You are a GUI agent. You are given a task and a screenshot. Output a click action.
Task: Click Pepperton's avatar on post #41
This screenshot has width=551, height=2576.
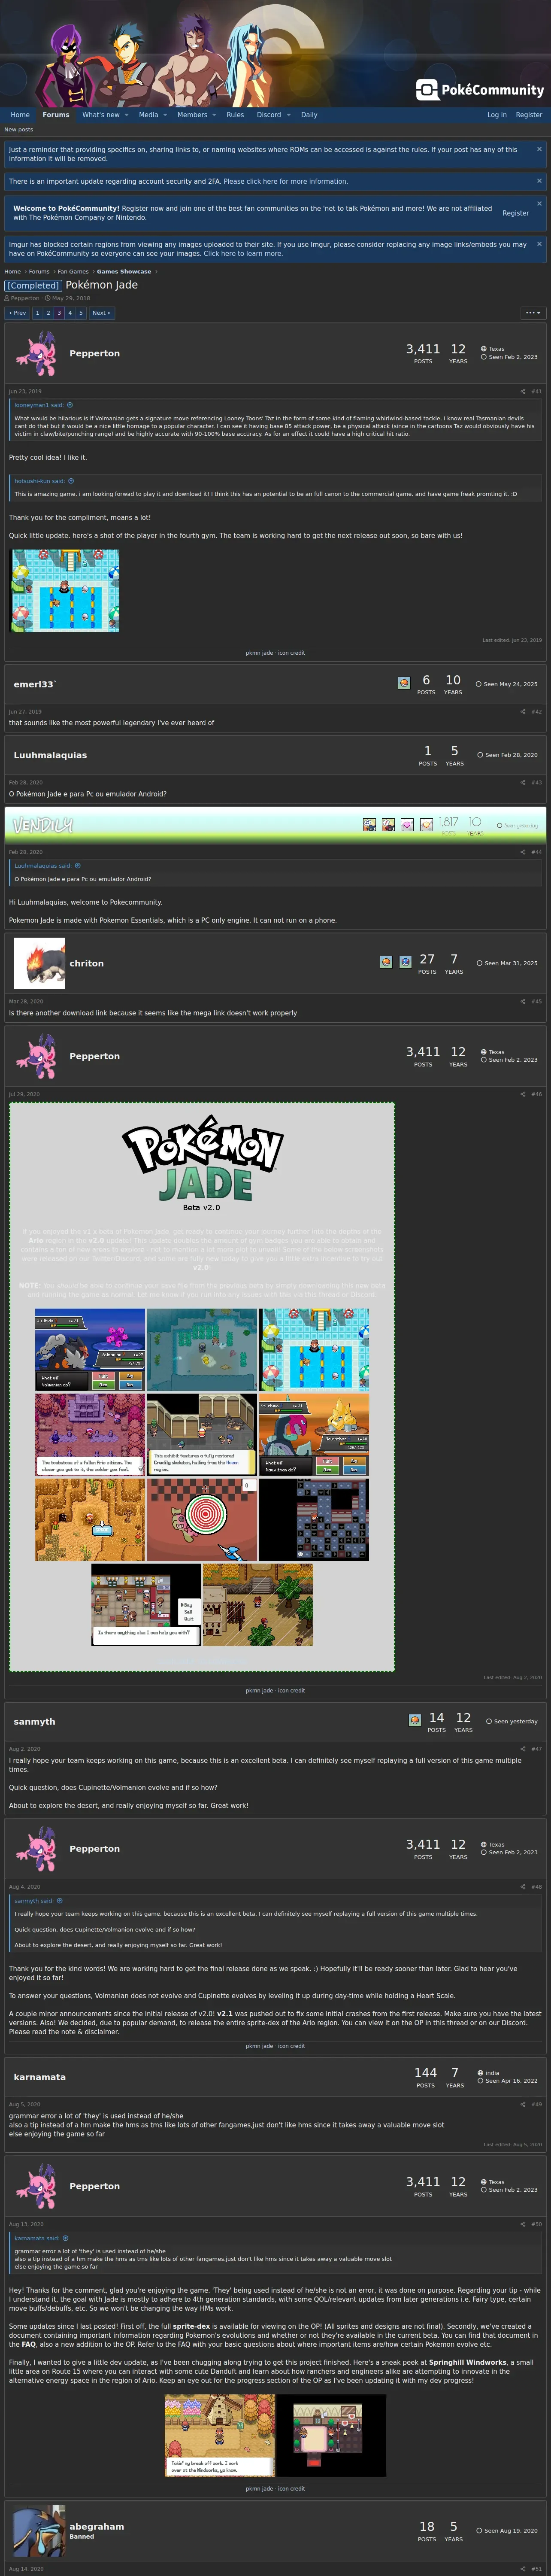(x=39, y=353)
